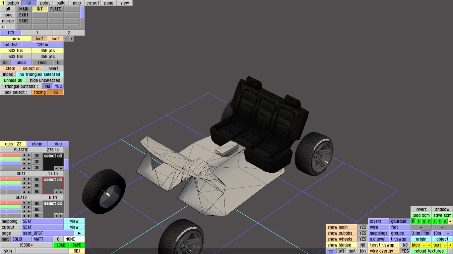This screenshot has height=254, width=453.
Task: Open the page tab in top bar
Action: (109, 3)
